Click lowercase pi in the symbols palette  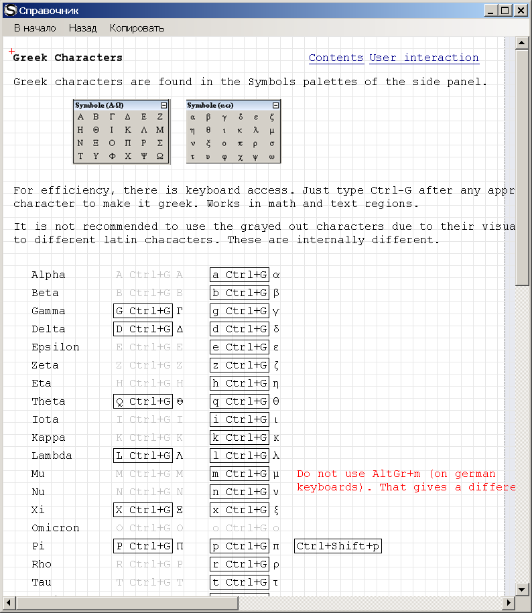[x=240, y=143]
